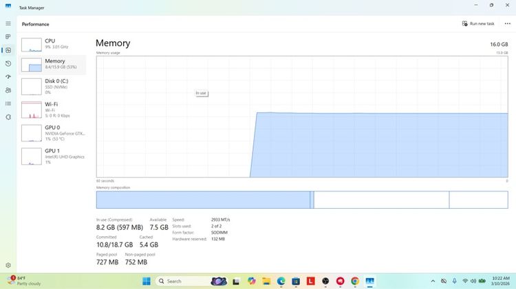This screenshot has width=516, height=289.
Task: Open the Wi-Fi network tray icon
Action: [465, 281]
